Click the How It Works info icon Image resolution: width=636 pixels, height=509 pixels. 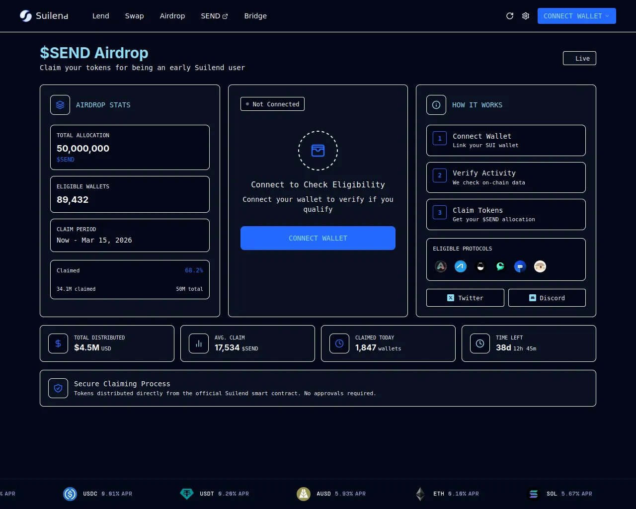[x=436, y=105]
